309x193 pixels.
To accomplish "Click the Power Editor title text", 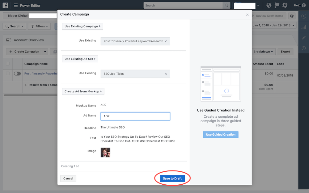I will (x=30, y=6).
